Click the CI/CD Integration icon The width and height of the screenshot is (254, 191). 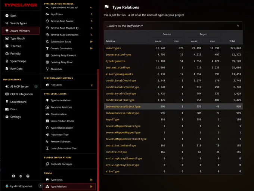click(x=7, y=94)
